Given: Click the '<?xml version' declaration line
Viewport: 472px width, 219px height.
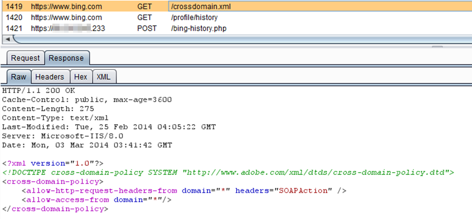Looking at the screenshot, I should click(52, 164).
